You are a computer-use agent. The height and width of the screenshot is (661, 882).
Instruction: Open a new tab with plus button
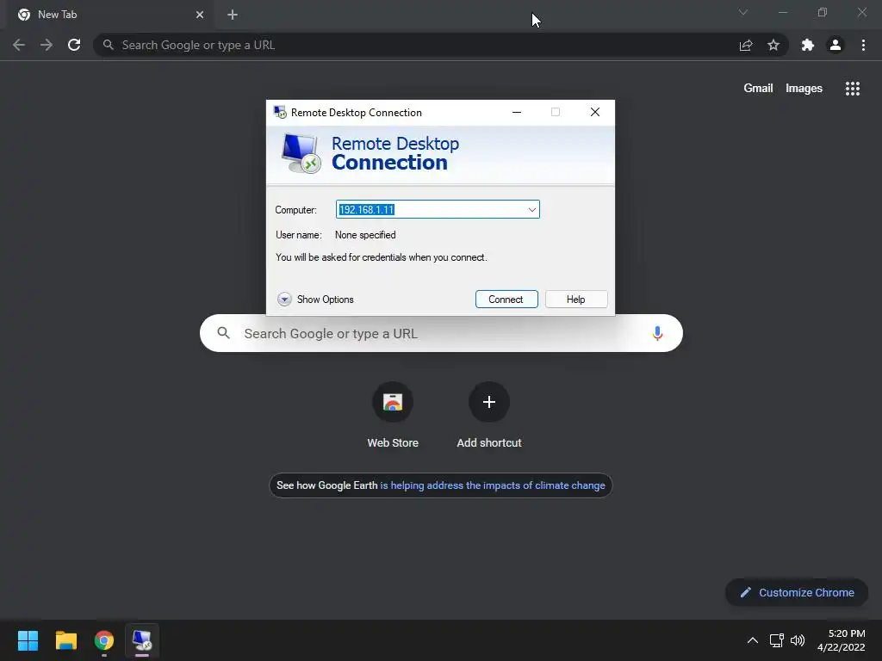[233, 15]
